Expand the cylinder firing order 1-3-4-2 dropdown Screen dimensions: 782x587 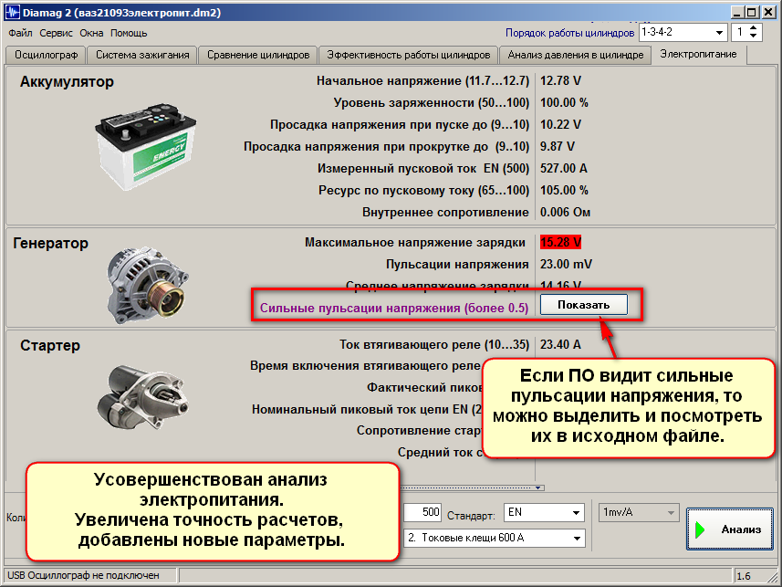[719, 33]
